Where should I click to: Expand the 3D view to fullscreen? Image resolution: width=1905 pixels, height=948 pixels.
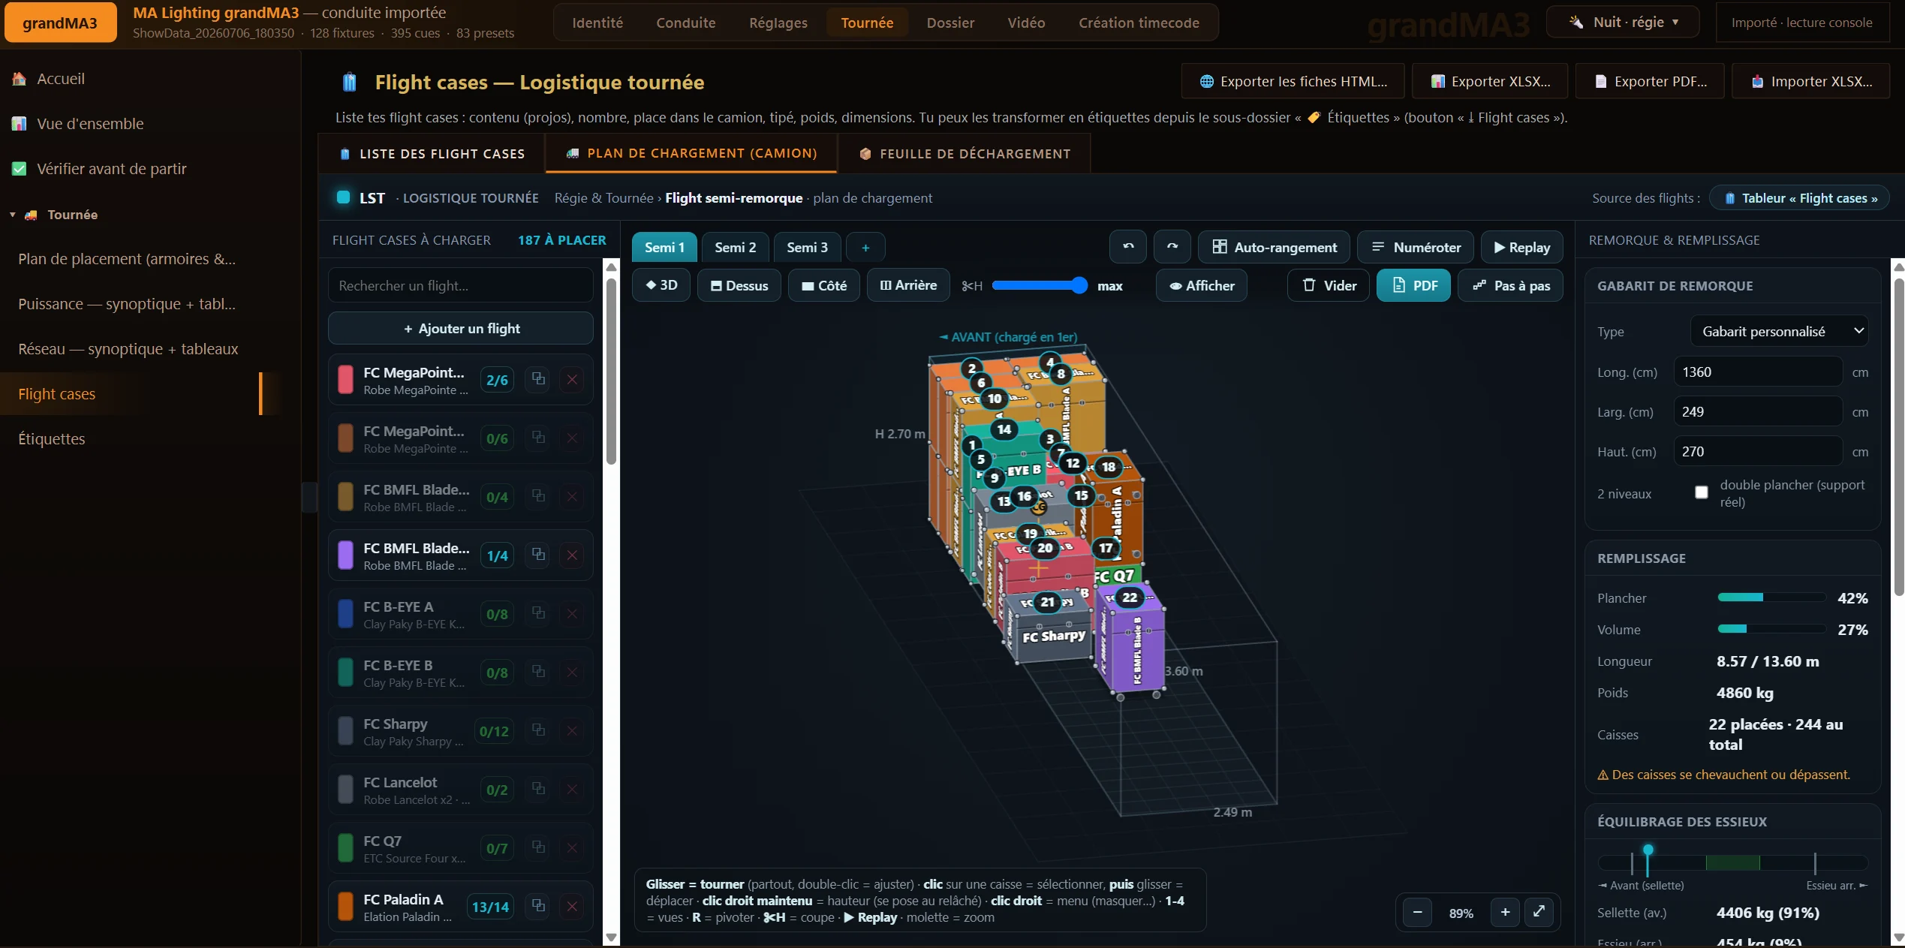click(x=1539, y=912)
